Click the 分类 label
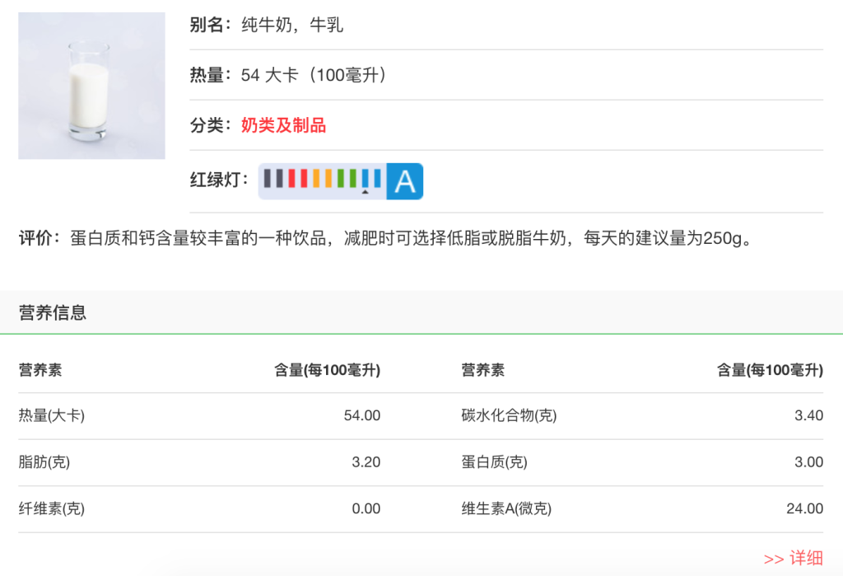The image size is (843, 576). [x=210, y=125]
